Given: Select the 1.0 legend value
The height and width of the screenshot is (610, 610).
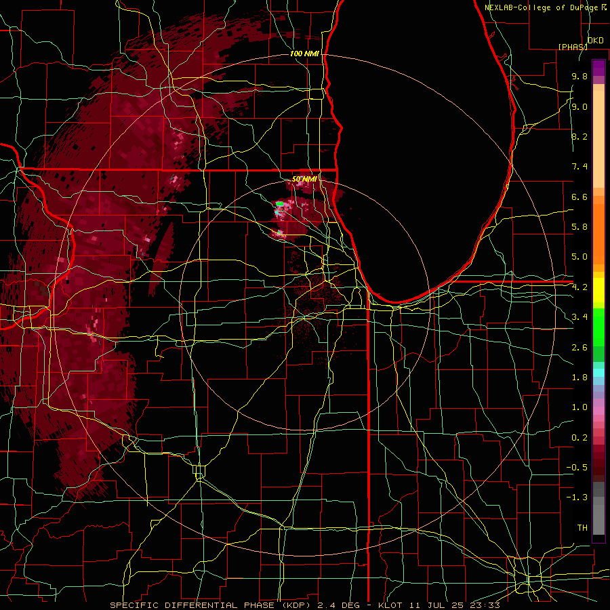Looking at the screenshot, I should pos(579,407).
